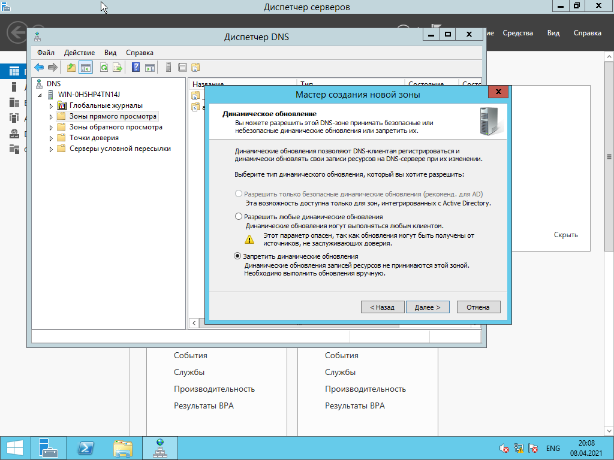614x460 pixels.
Task: Click Server Manager scrollbar up arrow
Action: click(x=609, y=57)
